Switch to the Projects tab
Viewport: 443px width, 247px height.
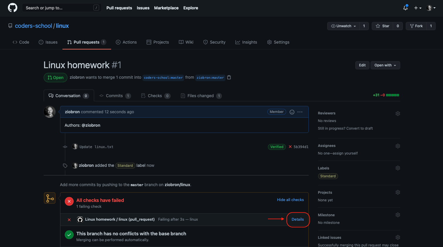click(158, 42)
